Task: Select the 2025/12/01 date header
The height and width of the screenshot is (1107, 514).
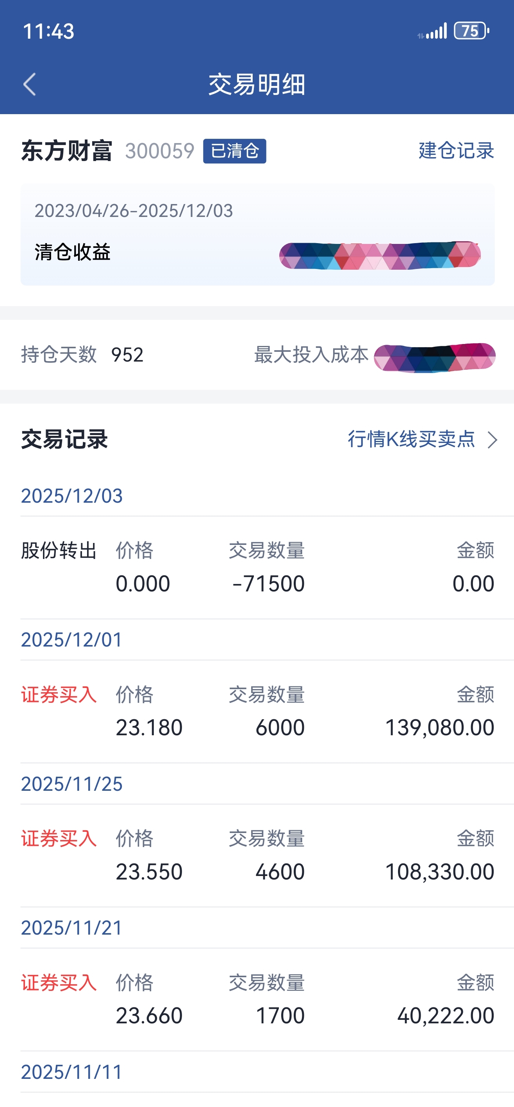Action: 72,640
